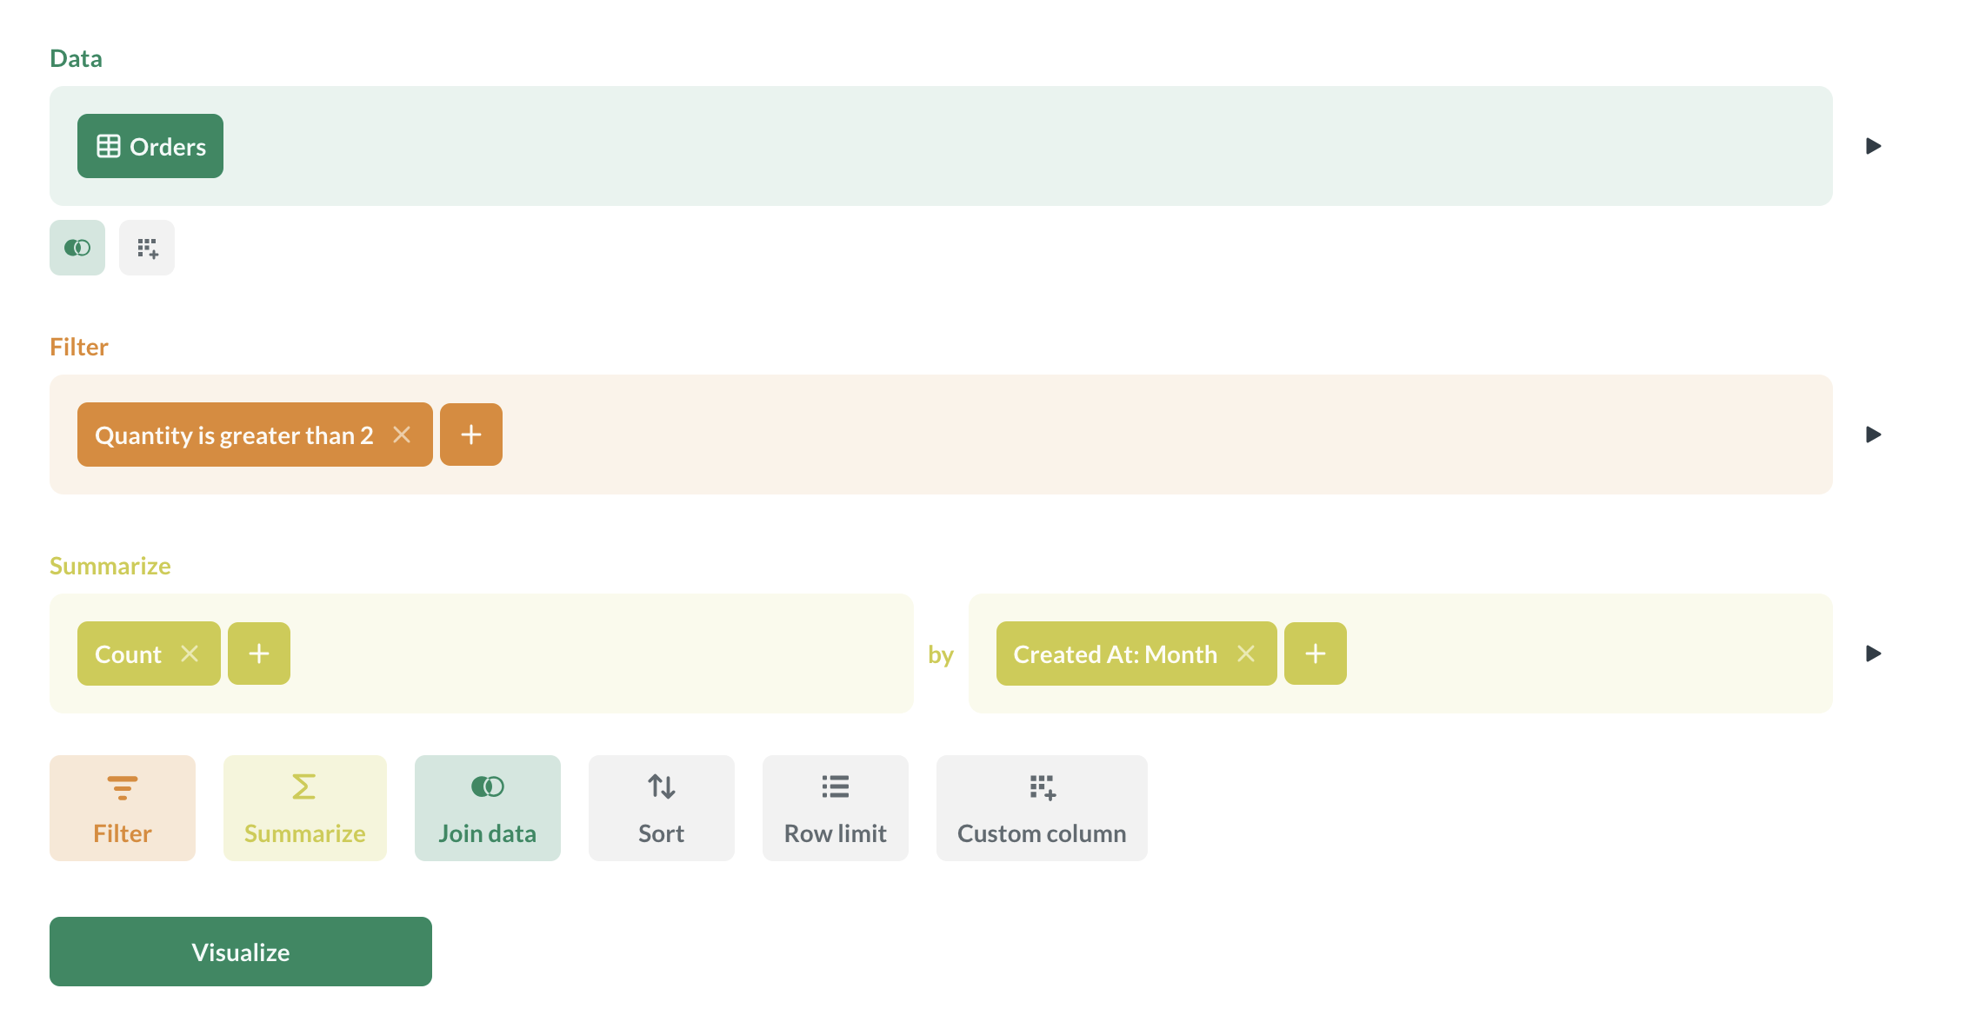Add another grouping after Created At: Month
Image resolution: width=1986 pixels, height=1015 pixels.
pos(1315,653)
